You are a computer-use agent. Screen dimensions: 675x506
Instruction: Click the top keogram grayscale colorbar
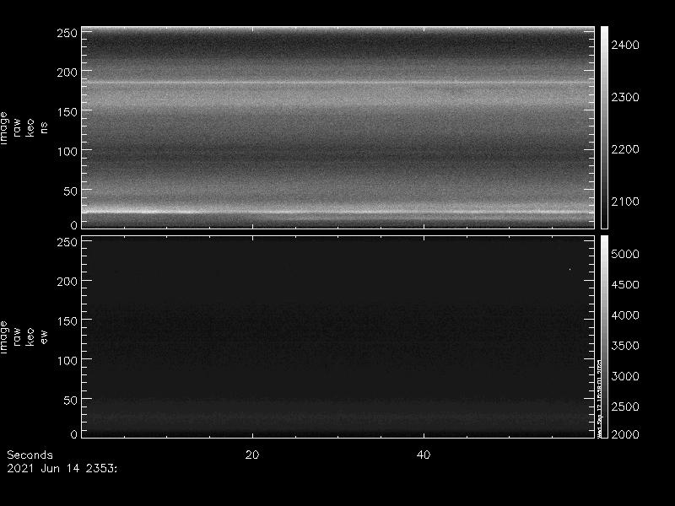point(604,126)
